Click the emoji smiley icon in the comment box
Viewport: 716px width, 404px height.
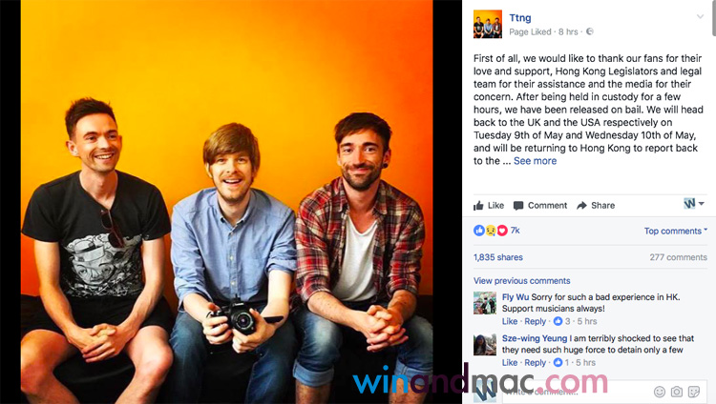(660, 392)
